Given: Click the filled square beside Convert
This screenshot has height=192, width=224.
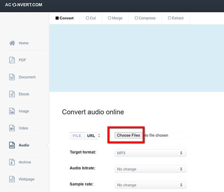Looking at the screenshot, I should point(57,18).
